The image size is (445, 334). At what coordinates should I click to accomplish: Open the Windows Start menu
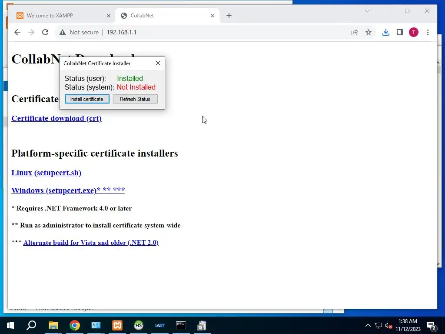coord(10,325)
